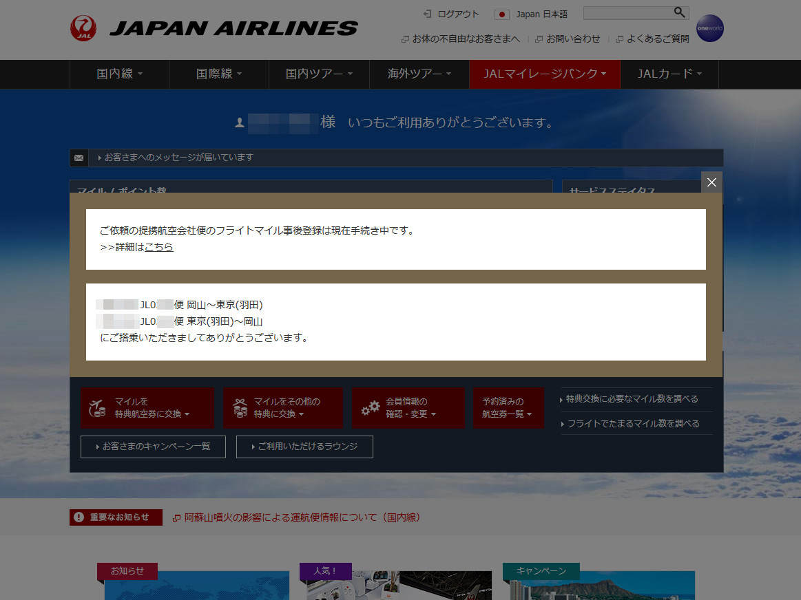Viewport: 801px width, 600px height.
Task: Open the よくあるご質問 link
Action: point(658,39)
